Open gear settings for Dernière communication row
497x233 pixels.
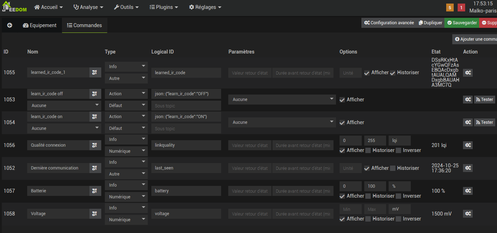468,168
